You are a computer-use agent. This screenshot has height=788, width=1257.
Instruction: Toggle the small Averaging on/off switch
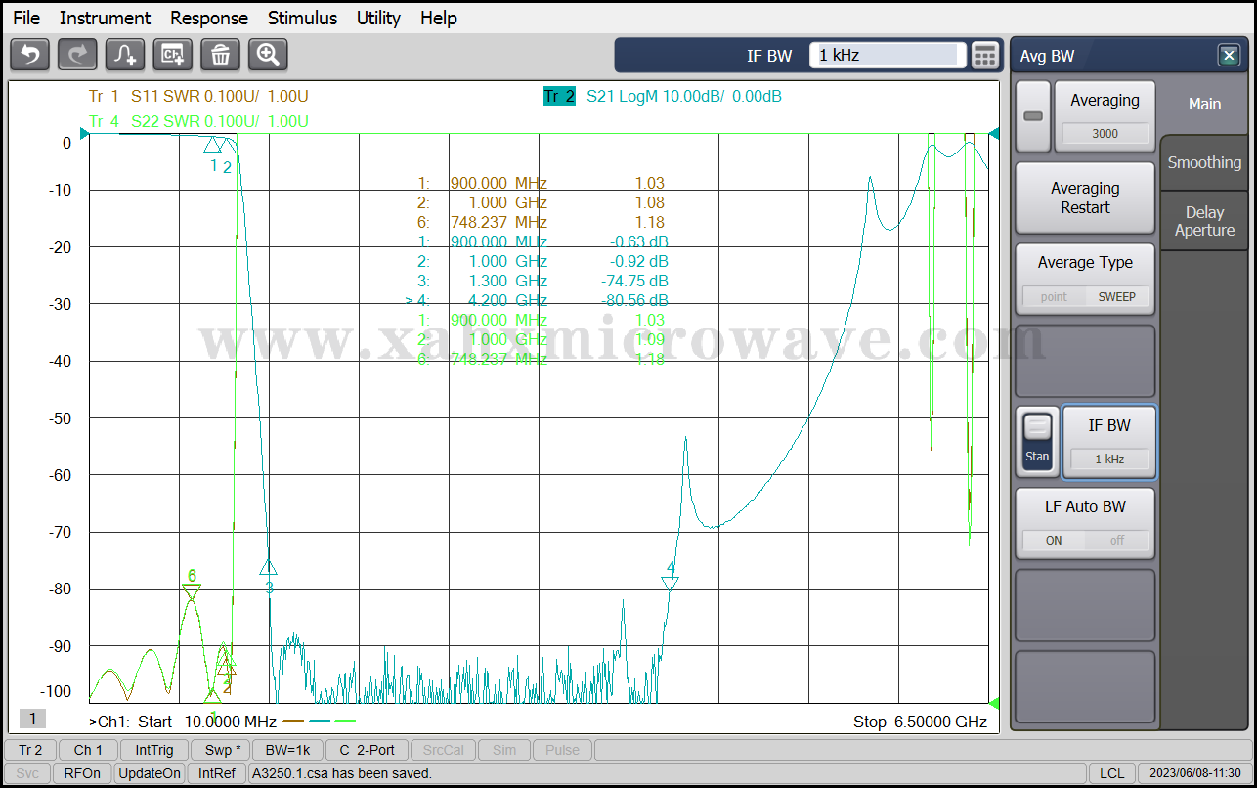coord(1032,116)
